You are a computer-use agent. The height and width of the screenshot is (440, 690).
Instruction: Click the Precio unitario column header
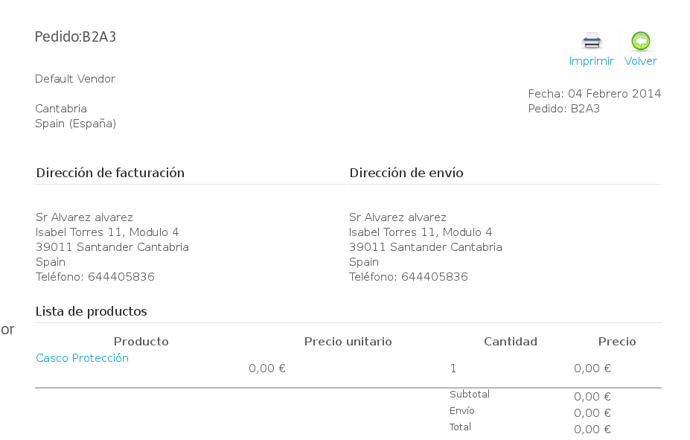[348, 342]
